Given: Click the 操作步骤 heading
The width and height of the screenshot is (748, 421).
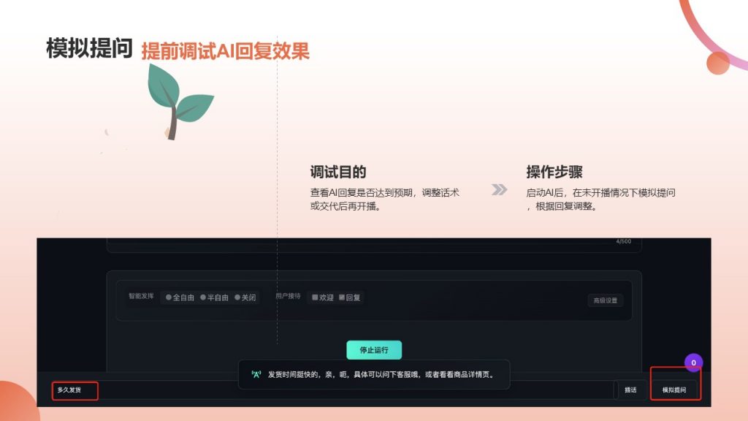Looking at the screenshot, I should (x=554, y=172).
